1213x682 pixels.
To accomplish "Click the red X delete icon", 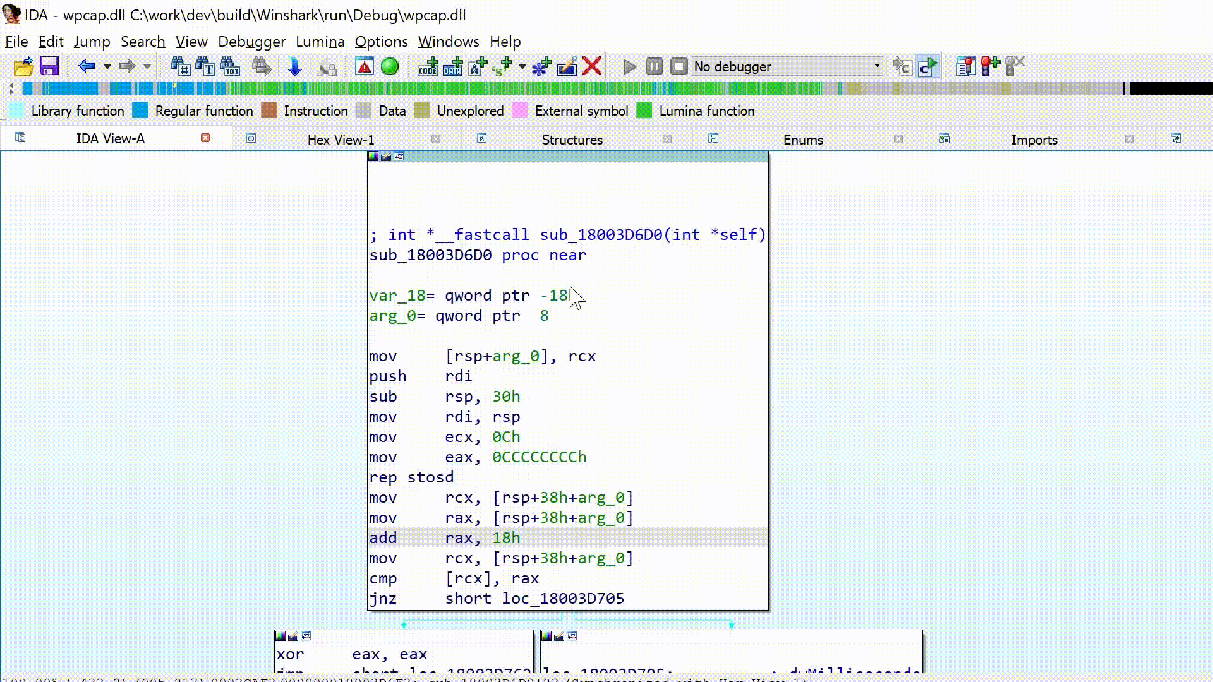I will click(592, 66).
